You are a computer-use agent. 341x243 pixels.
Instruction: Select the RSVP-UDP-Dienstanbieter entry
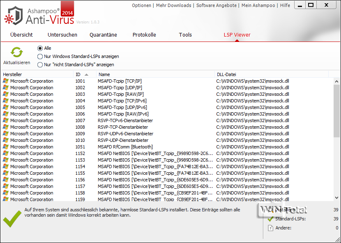(123, 140)
